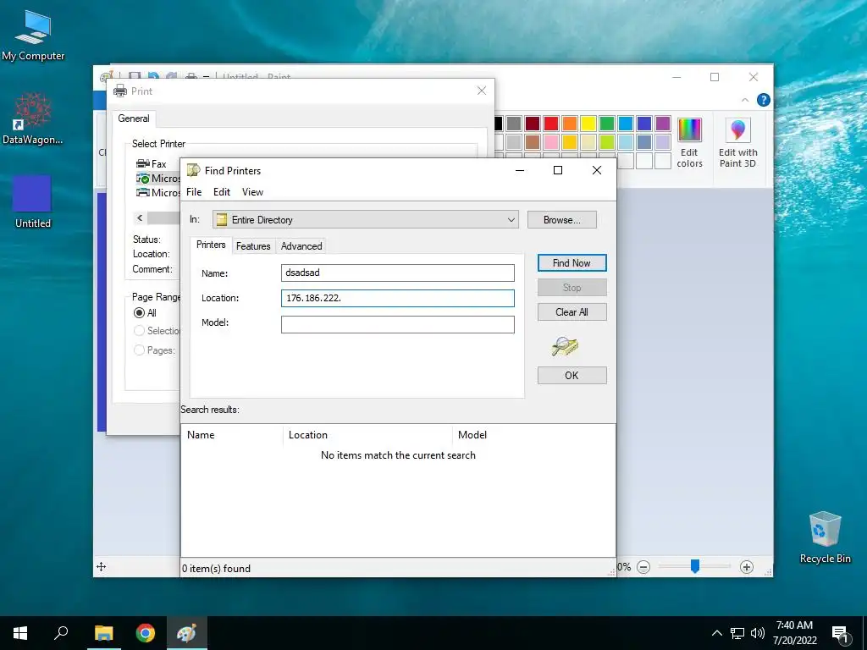Click OK in Find Printers
The width and height of the screenshot is (867, 650).
pos(572,376)
